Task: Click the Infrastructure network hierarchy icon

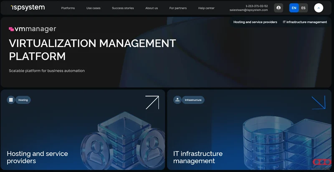Action: point(177,100)
